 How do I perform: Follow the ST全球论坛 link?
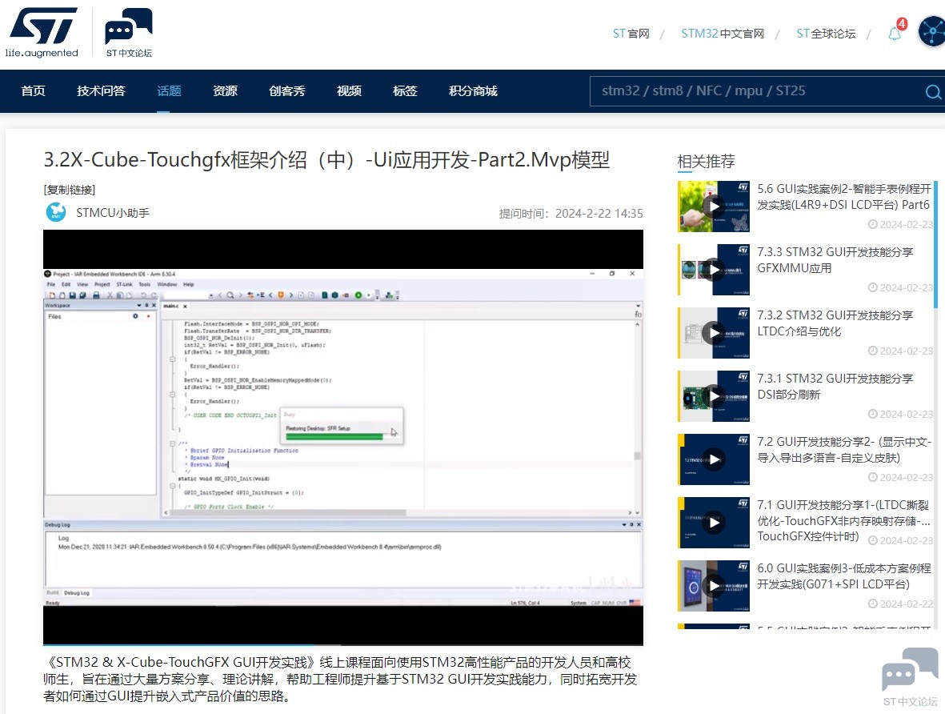(826, 34)
